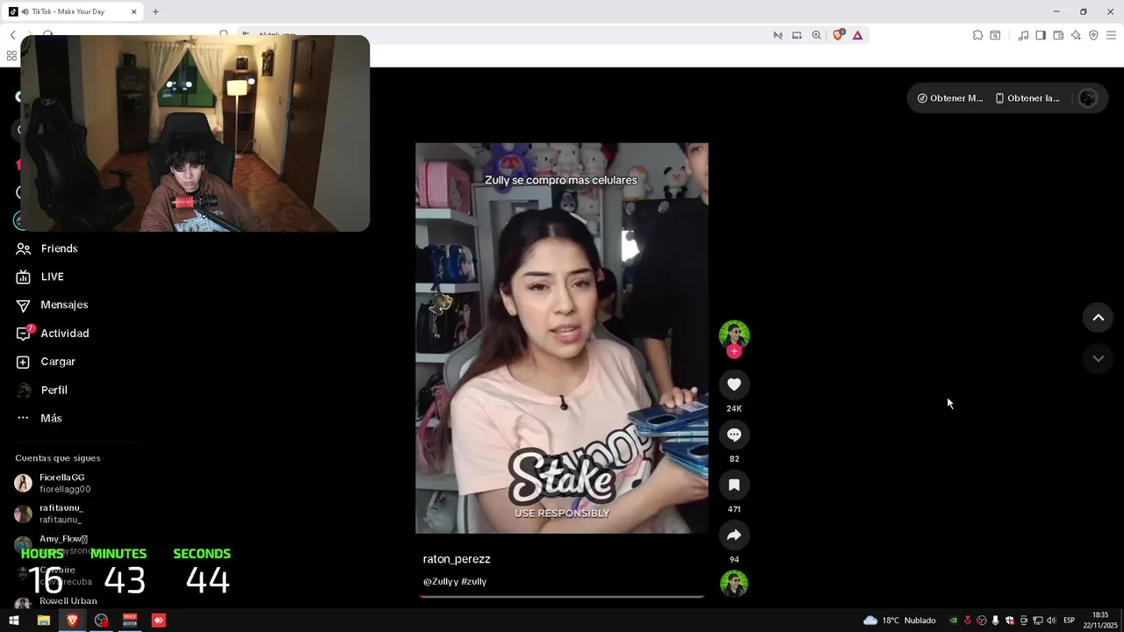Share the video using the arrow icon
Viewport: 1124px width, 632px height.
734,535
